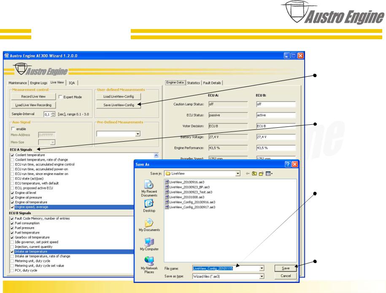This screenshot has height=293, width=386.
Task: Close the Save As dialog
Action: [x=295, y=164]
